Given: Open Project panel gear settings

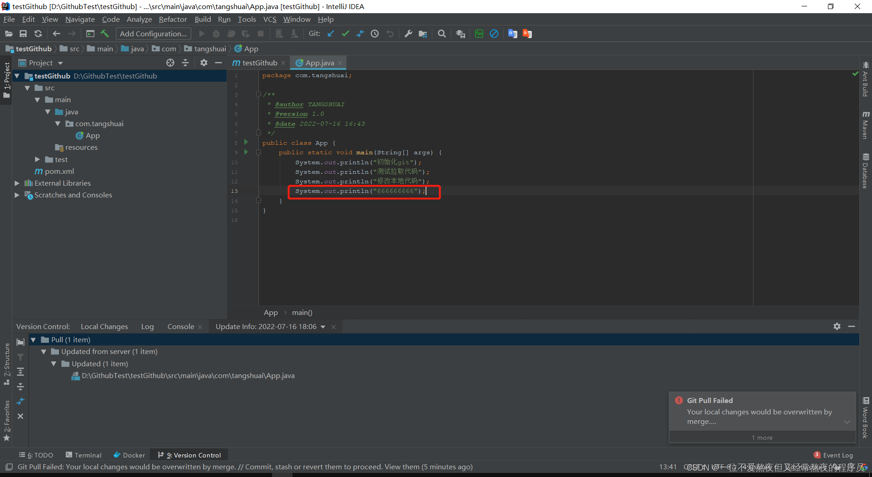Looking at the screenshot, I should tap(204, 63).
